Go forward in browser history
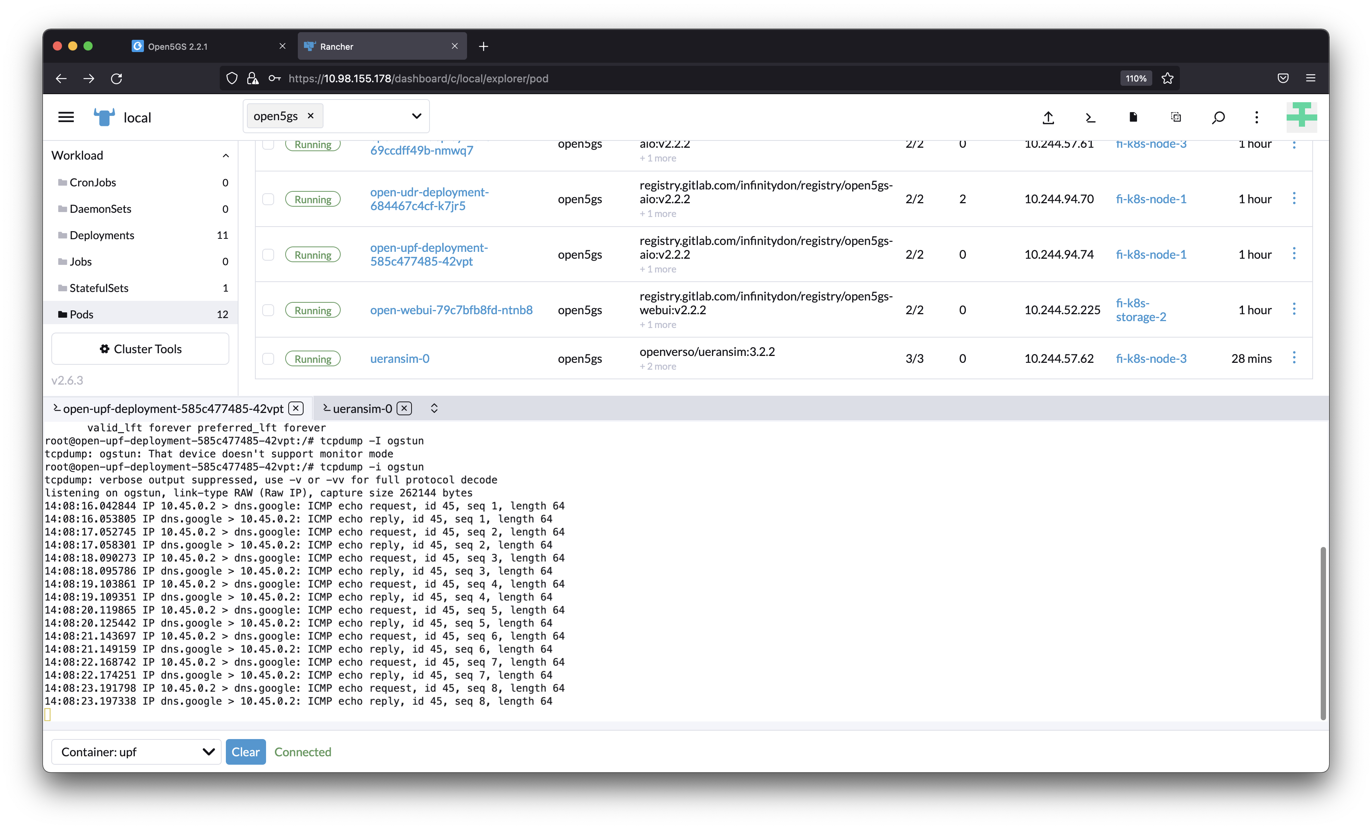Viewport: 1372px width, 829px height. [88, 78]
